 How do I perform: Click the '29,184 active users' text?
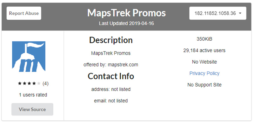204,51
